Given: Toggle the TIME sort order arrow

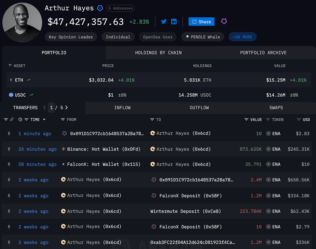Looking at the screenshot, I should pyautogui.click(x=44, y=120).
